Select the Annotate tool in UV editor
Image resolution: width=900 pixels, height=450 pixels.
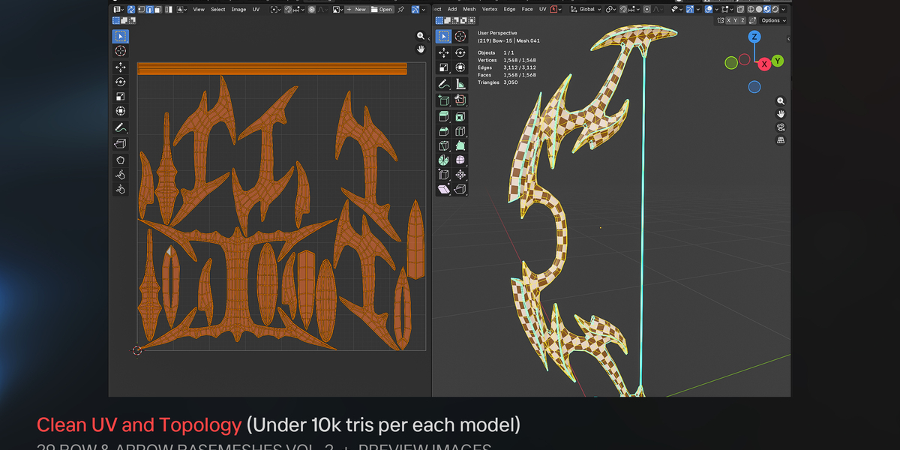(120, 127)
